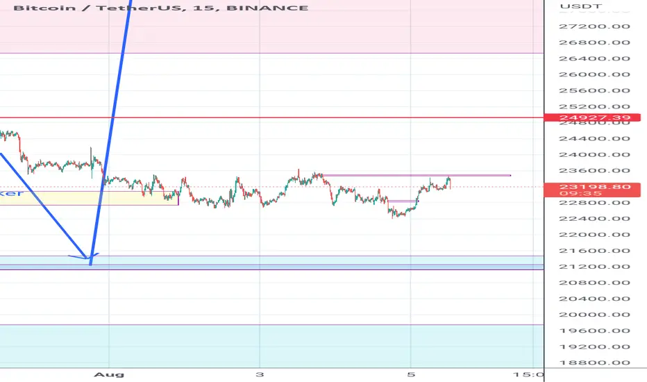Select the 21200.00 price axis label
This screenshot has height=382, width=647.
coord(594,267)
